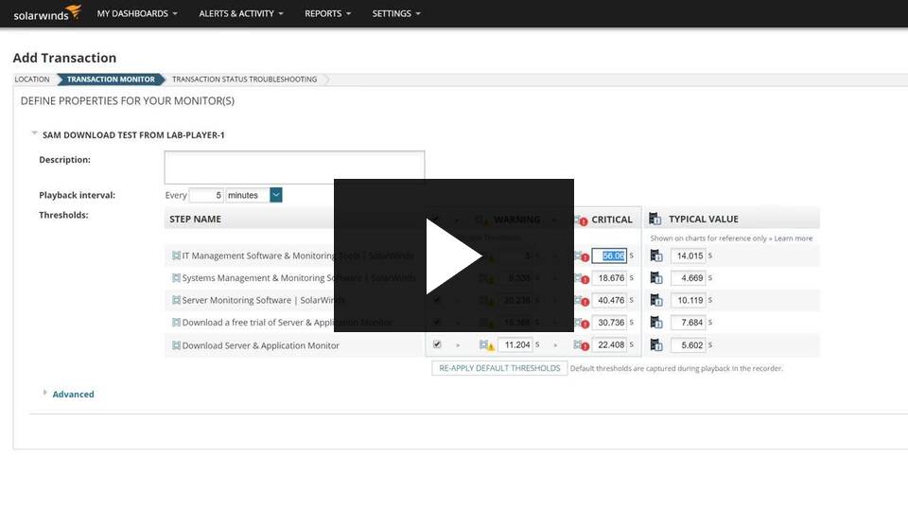
Task: Click the 40.476 critical threshold field
Action: coord(609,300)
